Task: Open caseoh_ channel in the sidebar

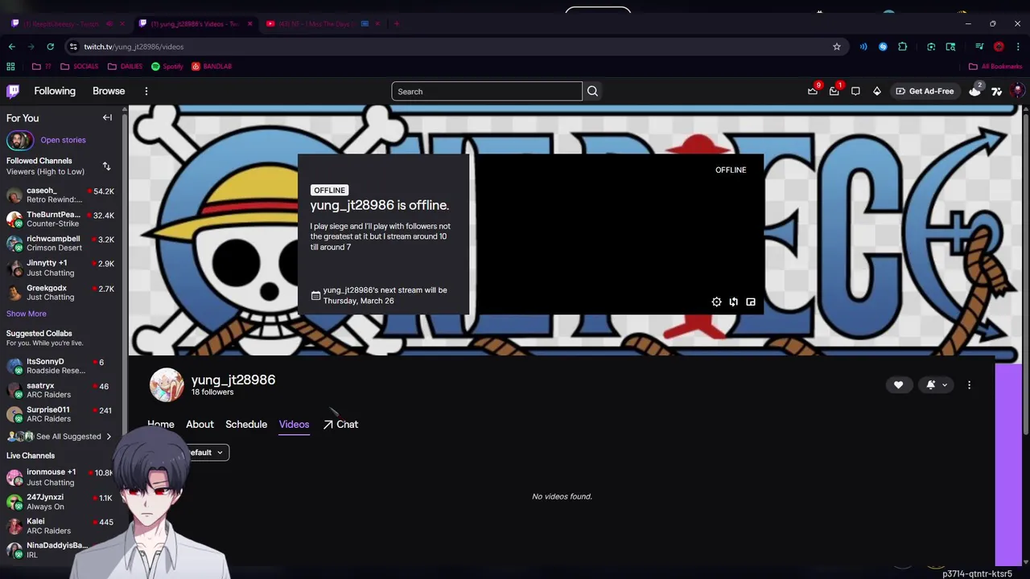Action: 61,195
